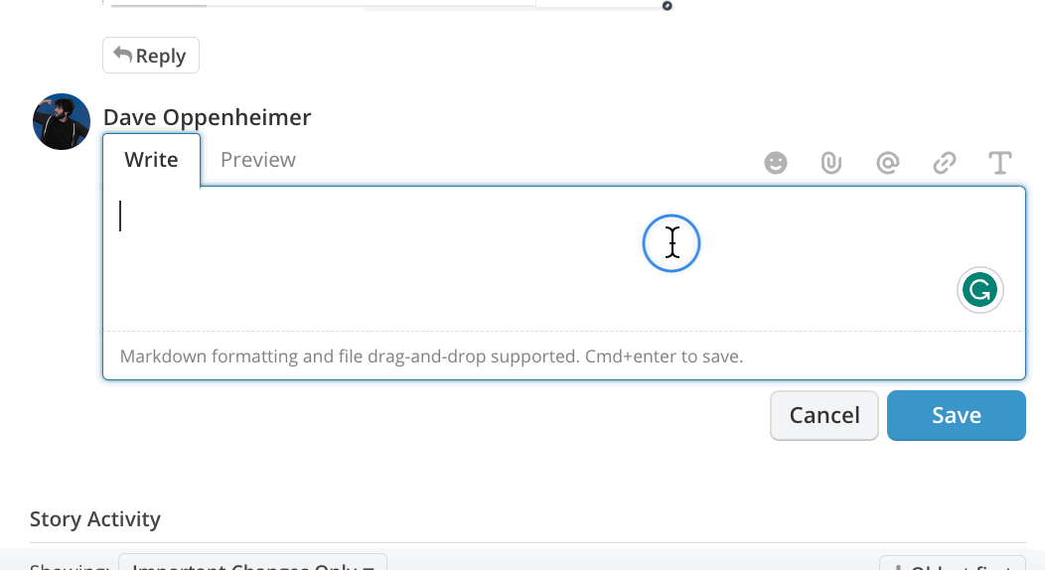Click the Markdown formatting hint text
This screenshot has height=570, width=1045.
coord(431,356)
